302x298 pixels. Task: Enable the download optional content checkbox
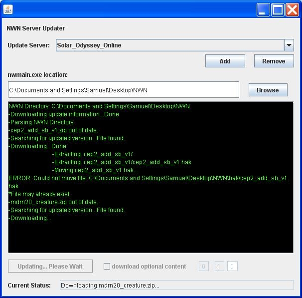pos(107,267)
